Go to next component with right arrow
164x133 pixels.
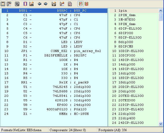[x=46, y=4]
